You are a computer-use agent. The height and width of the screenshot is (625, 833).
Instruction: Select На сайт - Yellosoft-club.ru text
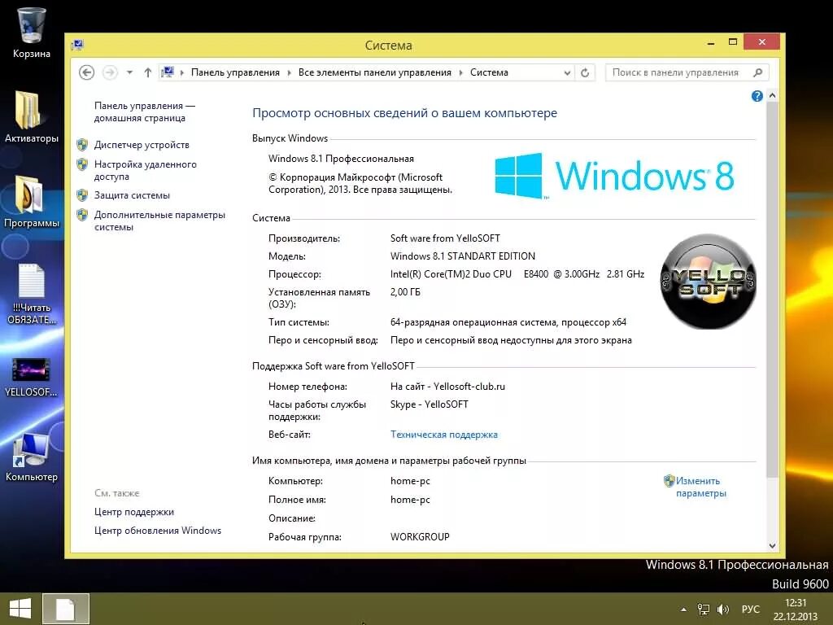coord(447,387)
